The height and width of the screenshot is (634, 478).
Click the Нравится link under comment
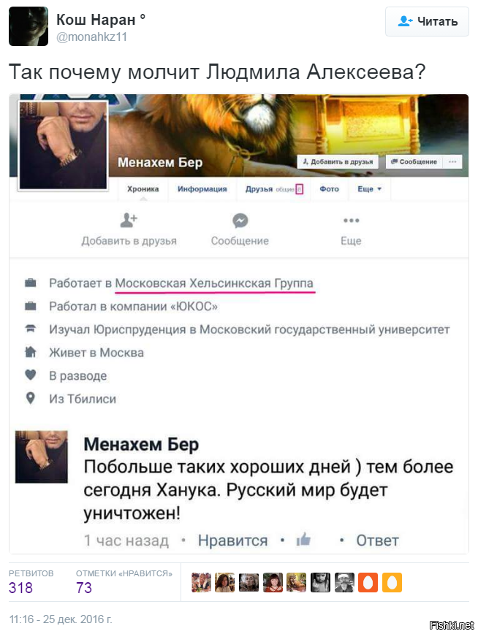(232, 541)
